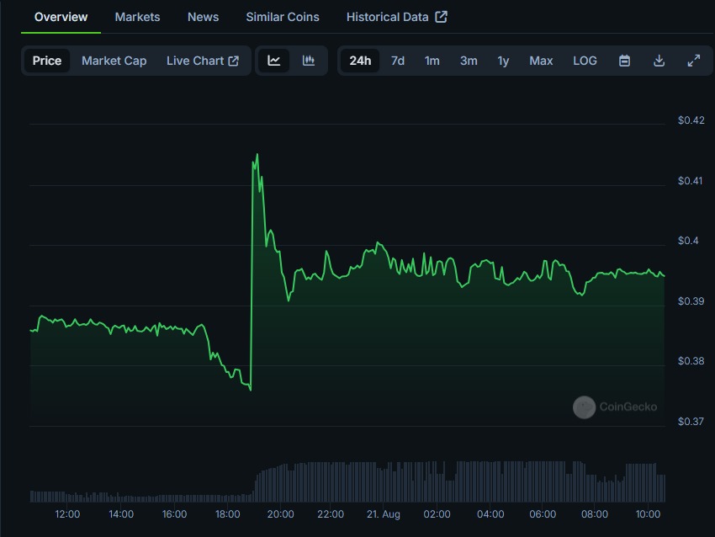Select the Market Cap chart mode
Image resolution: width=715 pixels, height=537 pixels.
(114, 61)
